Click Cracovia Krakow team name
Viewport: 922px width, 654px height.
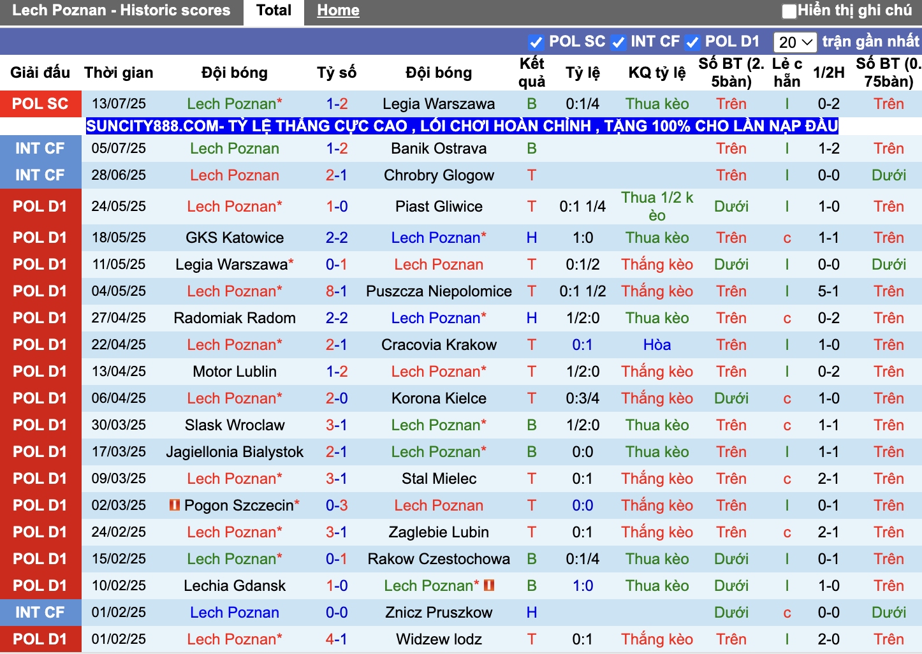pos(439,345)
